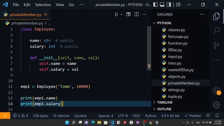224x126 pixels.
Task: Split the editor right
Action: [136, 14]
